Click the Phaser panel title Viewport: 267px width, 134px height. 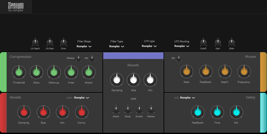251,57
